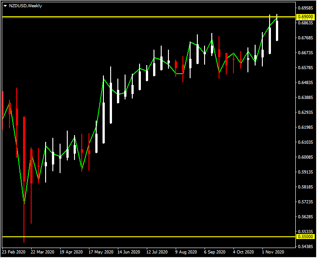
Task: Click the 17 May 2020 date label
Action: (x=100, y=252)
